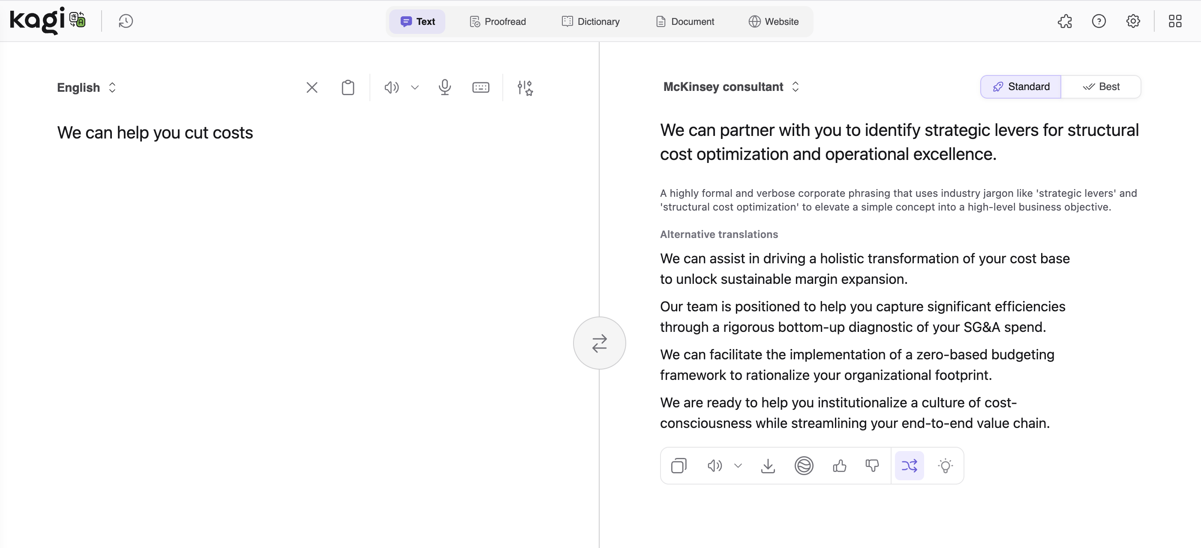Image resolution: width=1201 pixels, height=548 pixels.
Task: Toggle alternative translations shuffle button
Action: point(909,465)
